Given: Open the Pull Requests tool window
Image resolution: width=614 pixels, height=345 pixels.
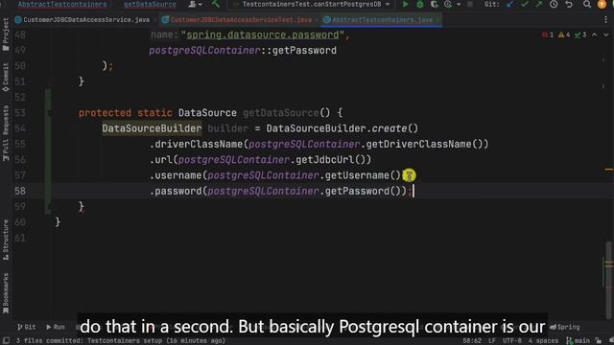Looking at the screenshot, I should pos(6,133).
